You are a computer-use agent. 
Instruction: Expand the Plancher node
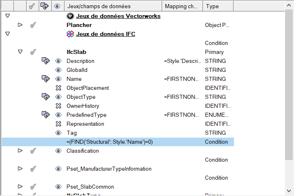pyautogui.click(x=20, y=25)
